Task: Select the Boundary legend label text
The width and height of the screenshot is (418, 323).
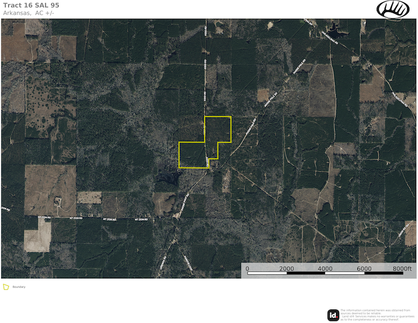Action: (x=19, y=287)
